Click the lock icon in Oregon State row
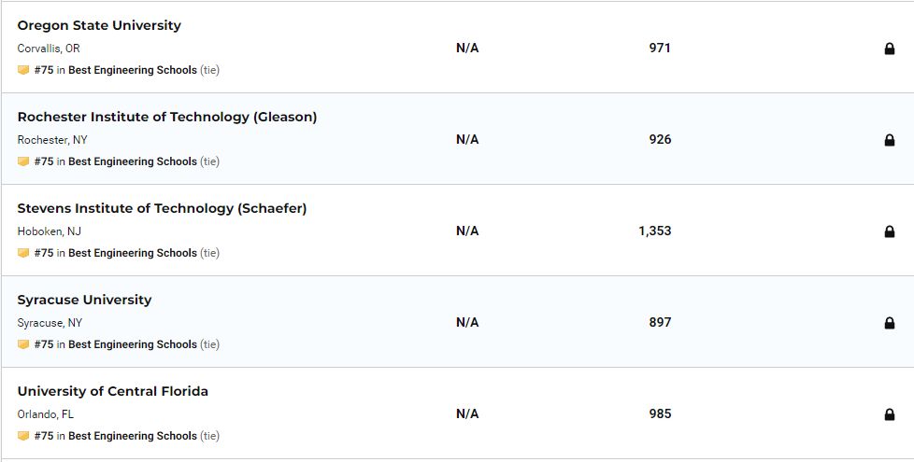 point(889,49)
